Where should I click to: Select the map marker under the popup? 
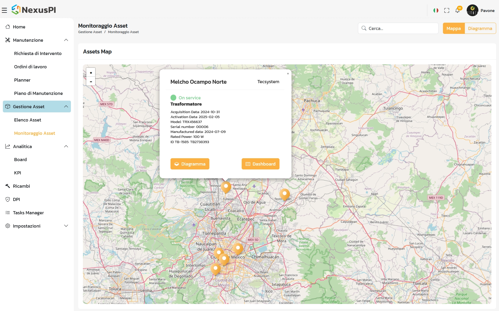pos(226,187)
